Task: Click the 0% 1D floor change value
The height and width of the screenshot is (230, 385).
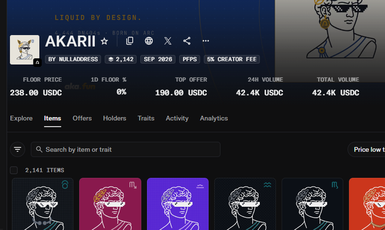Action: (x=121, y=92)
